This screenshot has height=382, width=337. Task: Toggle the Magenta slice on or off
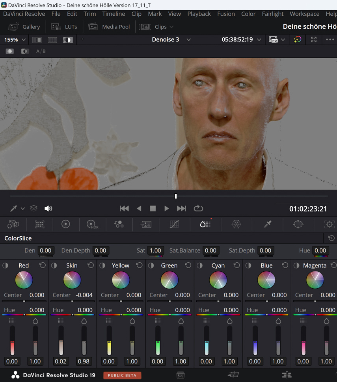(296, 265)
